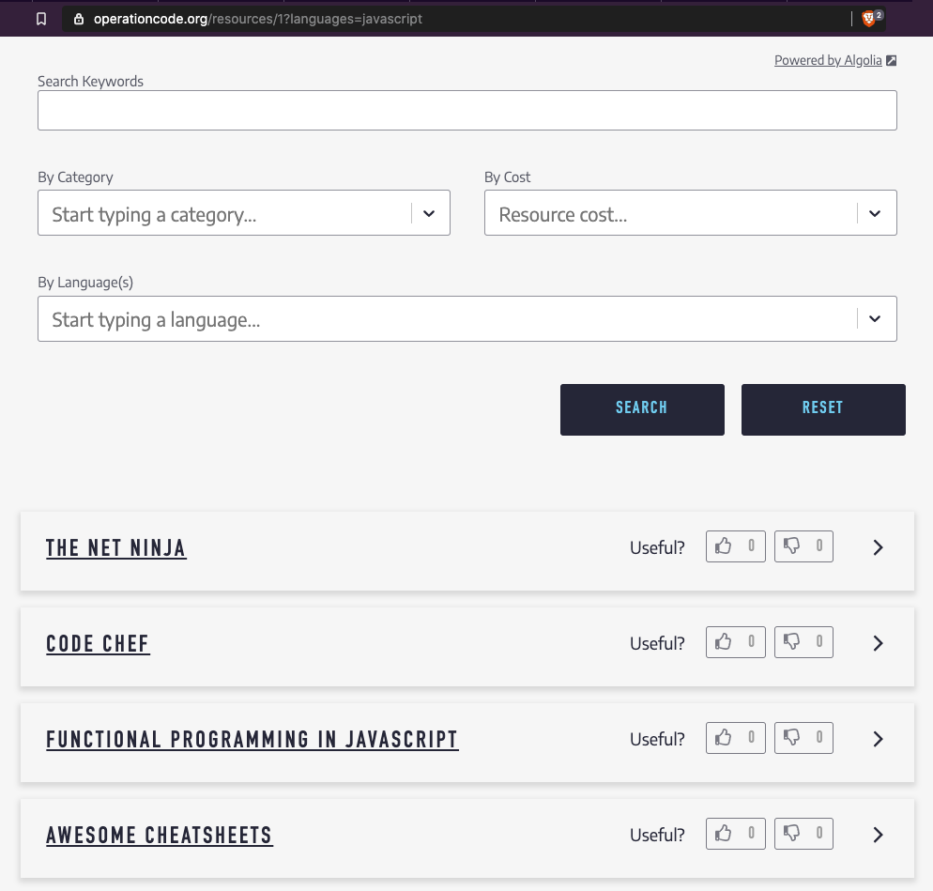
Task: Click the Reset button
Action: 823,409
